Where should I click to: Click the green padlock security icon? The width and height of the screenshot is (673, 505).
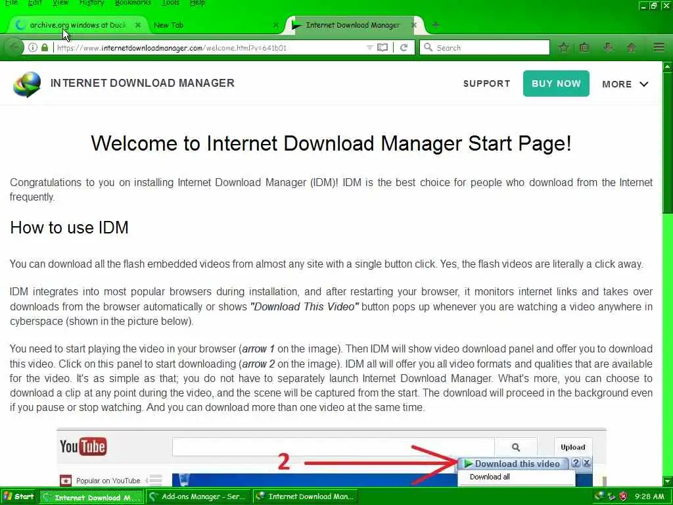point(45,47)
